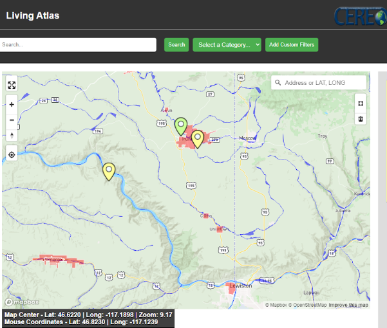Viewport: 387px width, 328px height.
Task: Click the route 99 highway shield
Action: point(330,161)
